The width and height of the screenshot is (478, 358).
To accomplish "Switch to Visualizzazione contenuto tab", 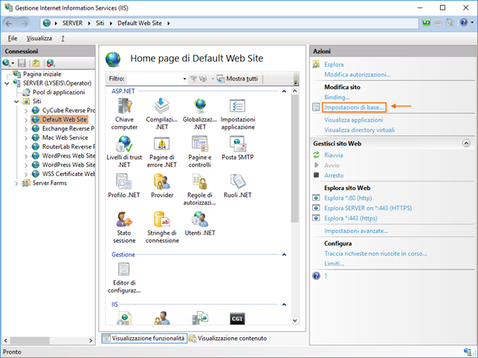I will 227,338.
